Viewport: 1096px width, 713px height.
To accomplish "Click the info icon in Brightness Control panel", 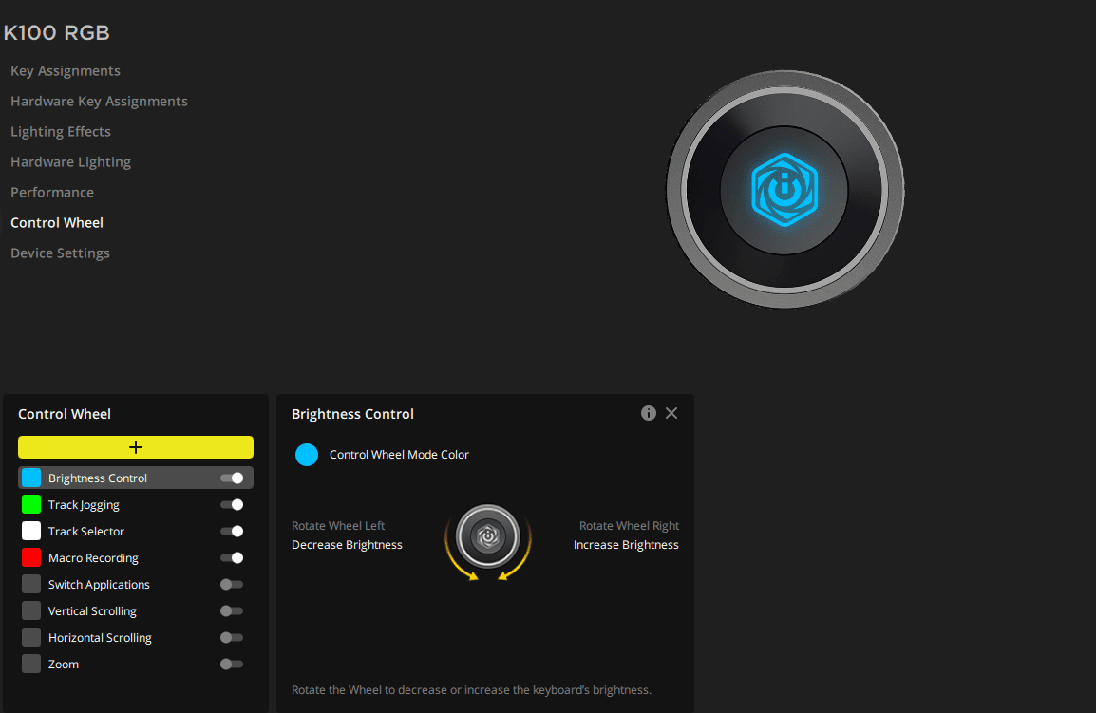I will pos(649,413).
